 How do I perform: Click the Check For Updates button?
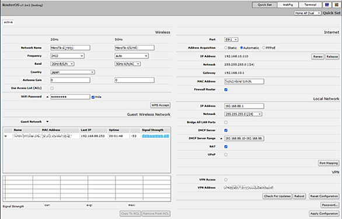pyautogui.click(x=277, y=196)
